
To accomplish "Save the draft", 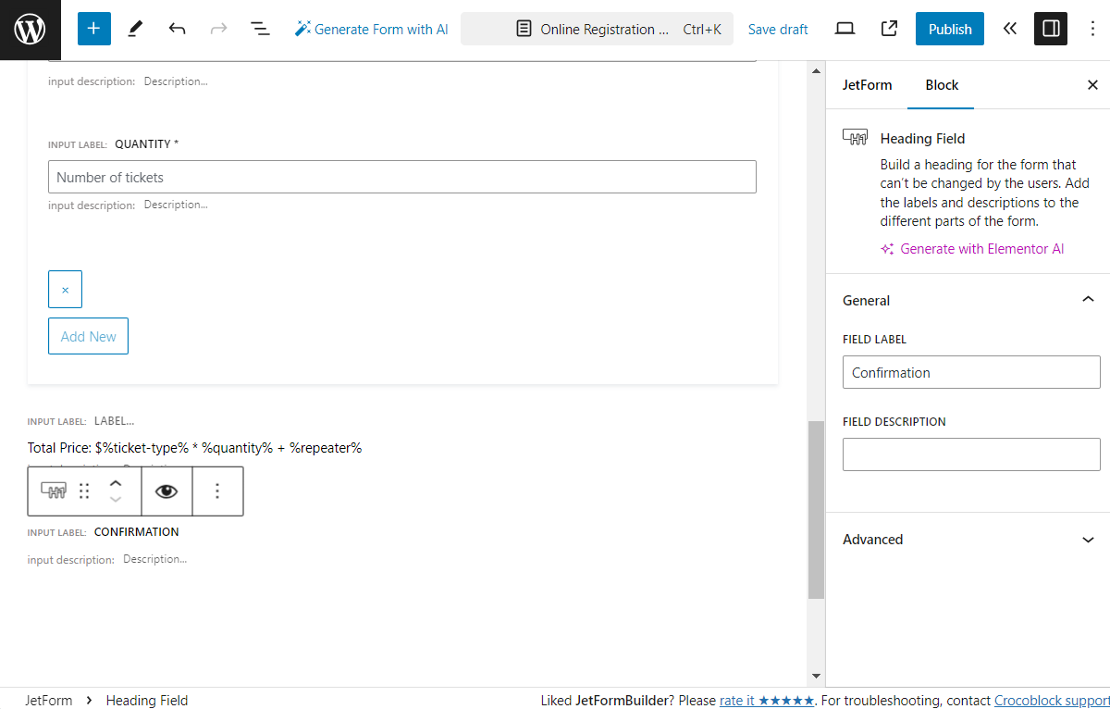I will [x=778, y=29].
